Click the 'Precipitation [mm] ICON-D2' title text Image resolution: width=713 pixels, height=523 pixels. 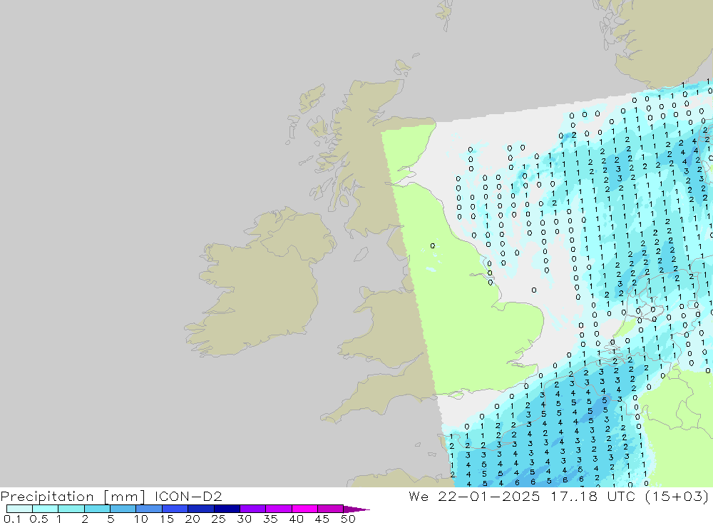(111, 497)
